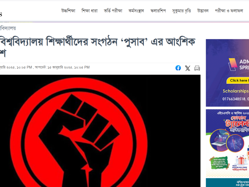Open the ফোকাস ট্যালেন্ট competition ad banner
Image resolution: width=249 pixels, height=187 pixels.
228,143
